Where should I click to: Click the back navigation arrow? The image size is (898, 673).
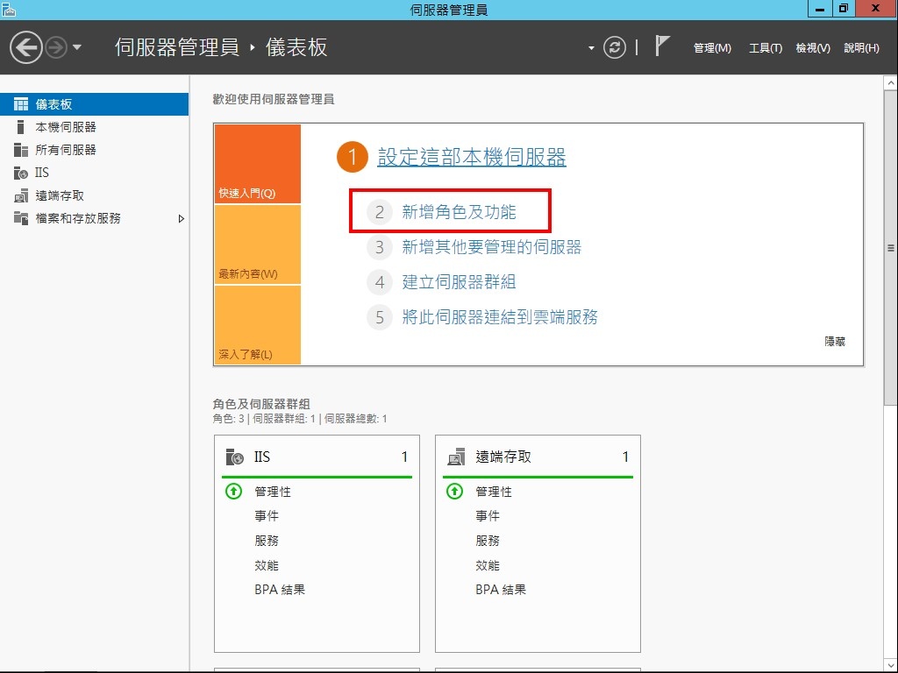25,47
